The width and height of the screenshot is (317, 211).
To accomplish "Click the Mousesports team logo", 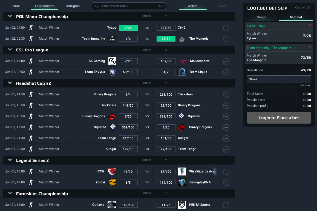I will click(x=182, y=61).
